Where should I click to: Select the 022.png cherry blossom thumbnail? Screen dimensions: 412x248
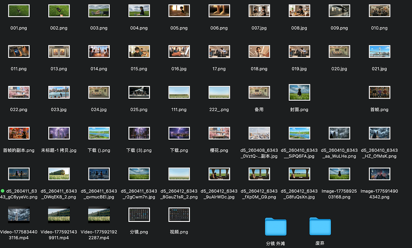click(19, 92)
